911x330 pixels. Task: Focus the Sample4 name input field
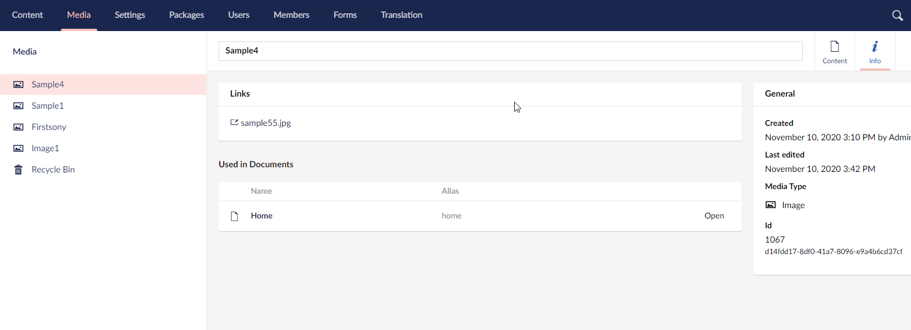click(x=511, y=51)
